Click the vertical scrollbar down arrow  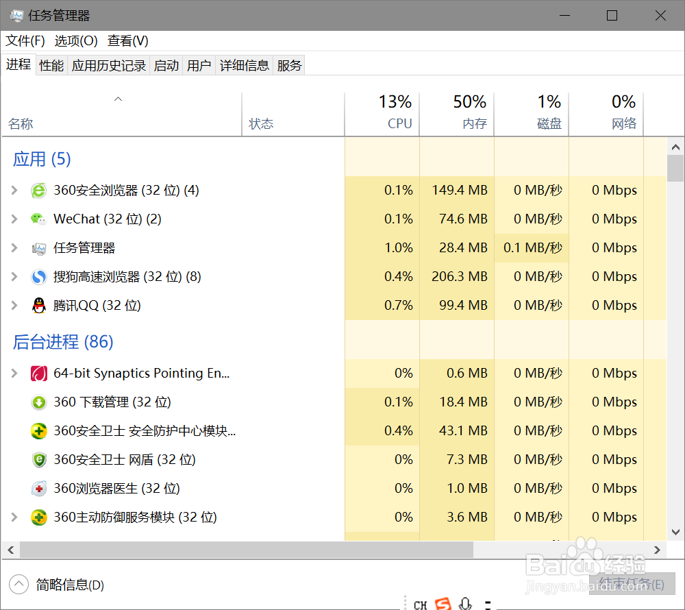(675, 533)
